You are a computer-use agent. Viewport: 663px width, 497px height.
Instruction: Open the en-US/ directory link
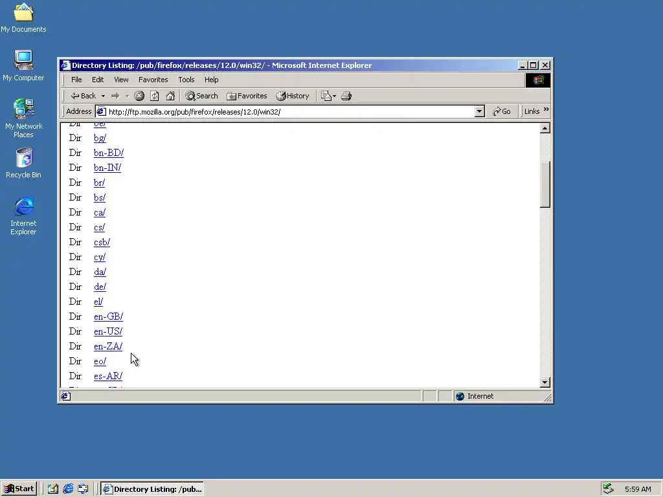click(108, 331)
